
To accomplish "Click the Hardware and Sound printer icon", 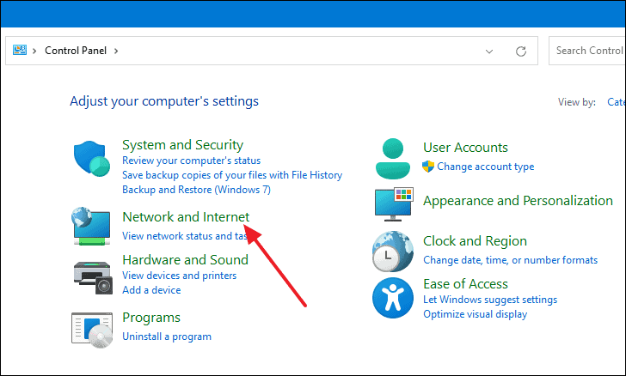I will pyautogui.click(x=93, y=277).
